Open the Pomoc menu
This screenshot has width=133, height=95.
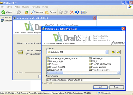pos(45,7)
